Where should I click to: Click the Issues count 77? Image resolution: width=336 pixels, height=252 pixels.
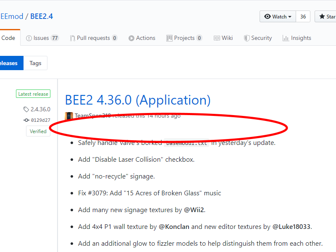55,38
